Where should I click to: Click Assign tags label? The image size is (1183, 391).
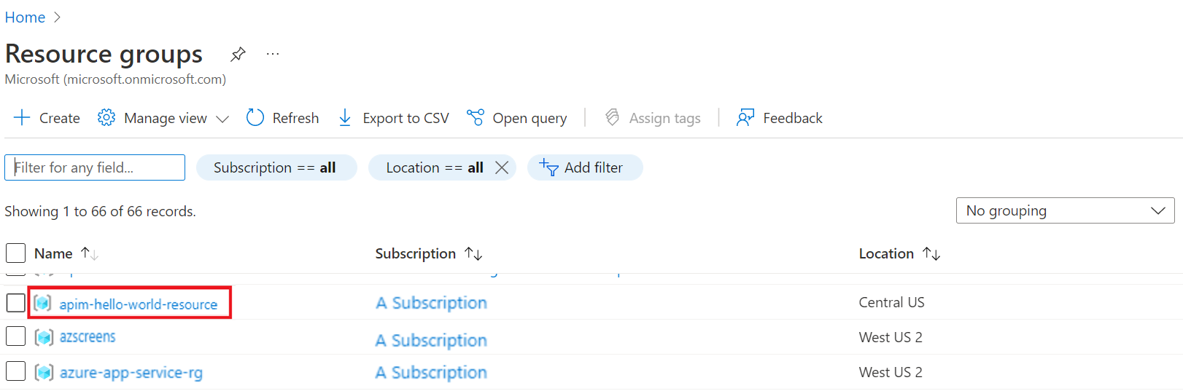pyautogui.click(x=664, y=118)
